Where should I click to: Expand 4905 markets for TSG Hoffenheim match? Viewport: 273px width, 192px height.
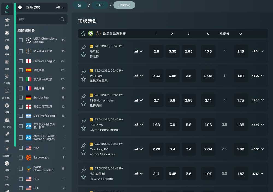tap(258, 100)
